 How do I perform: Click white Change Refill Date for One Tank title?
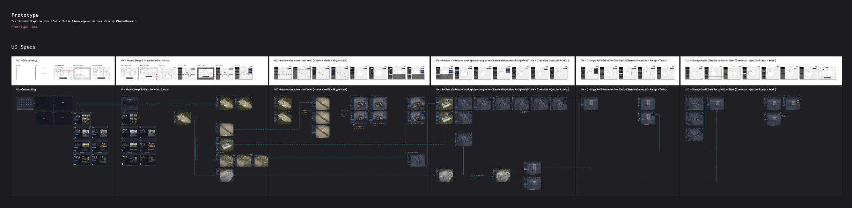click(x=623, y=60)
